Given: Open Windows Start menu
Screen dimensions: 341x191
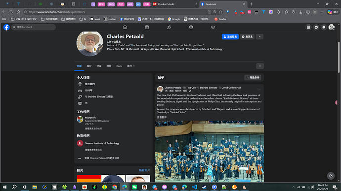Looking at the screenshot, I should click(4, 187).
